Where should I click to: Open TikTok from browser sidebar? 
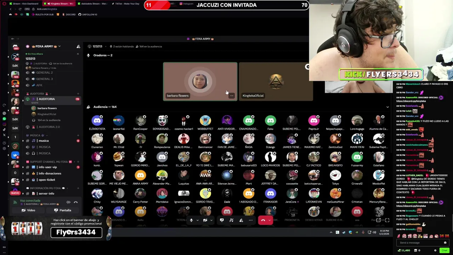pos(4,129)
